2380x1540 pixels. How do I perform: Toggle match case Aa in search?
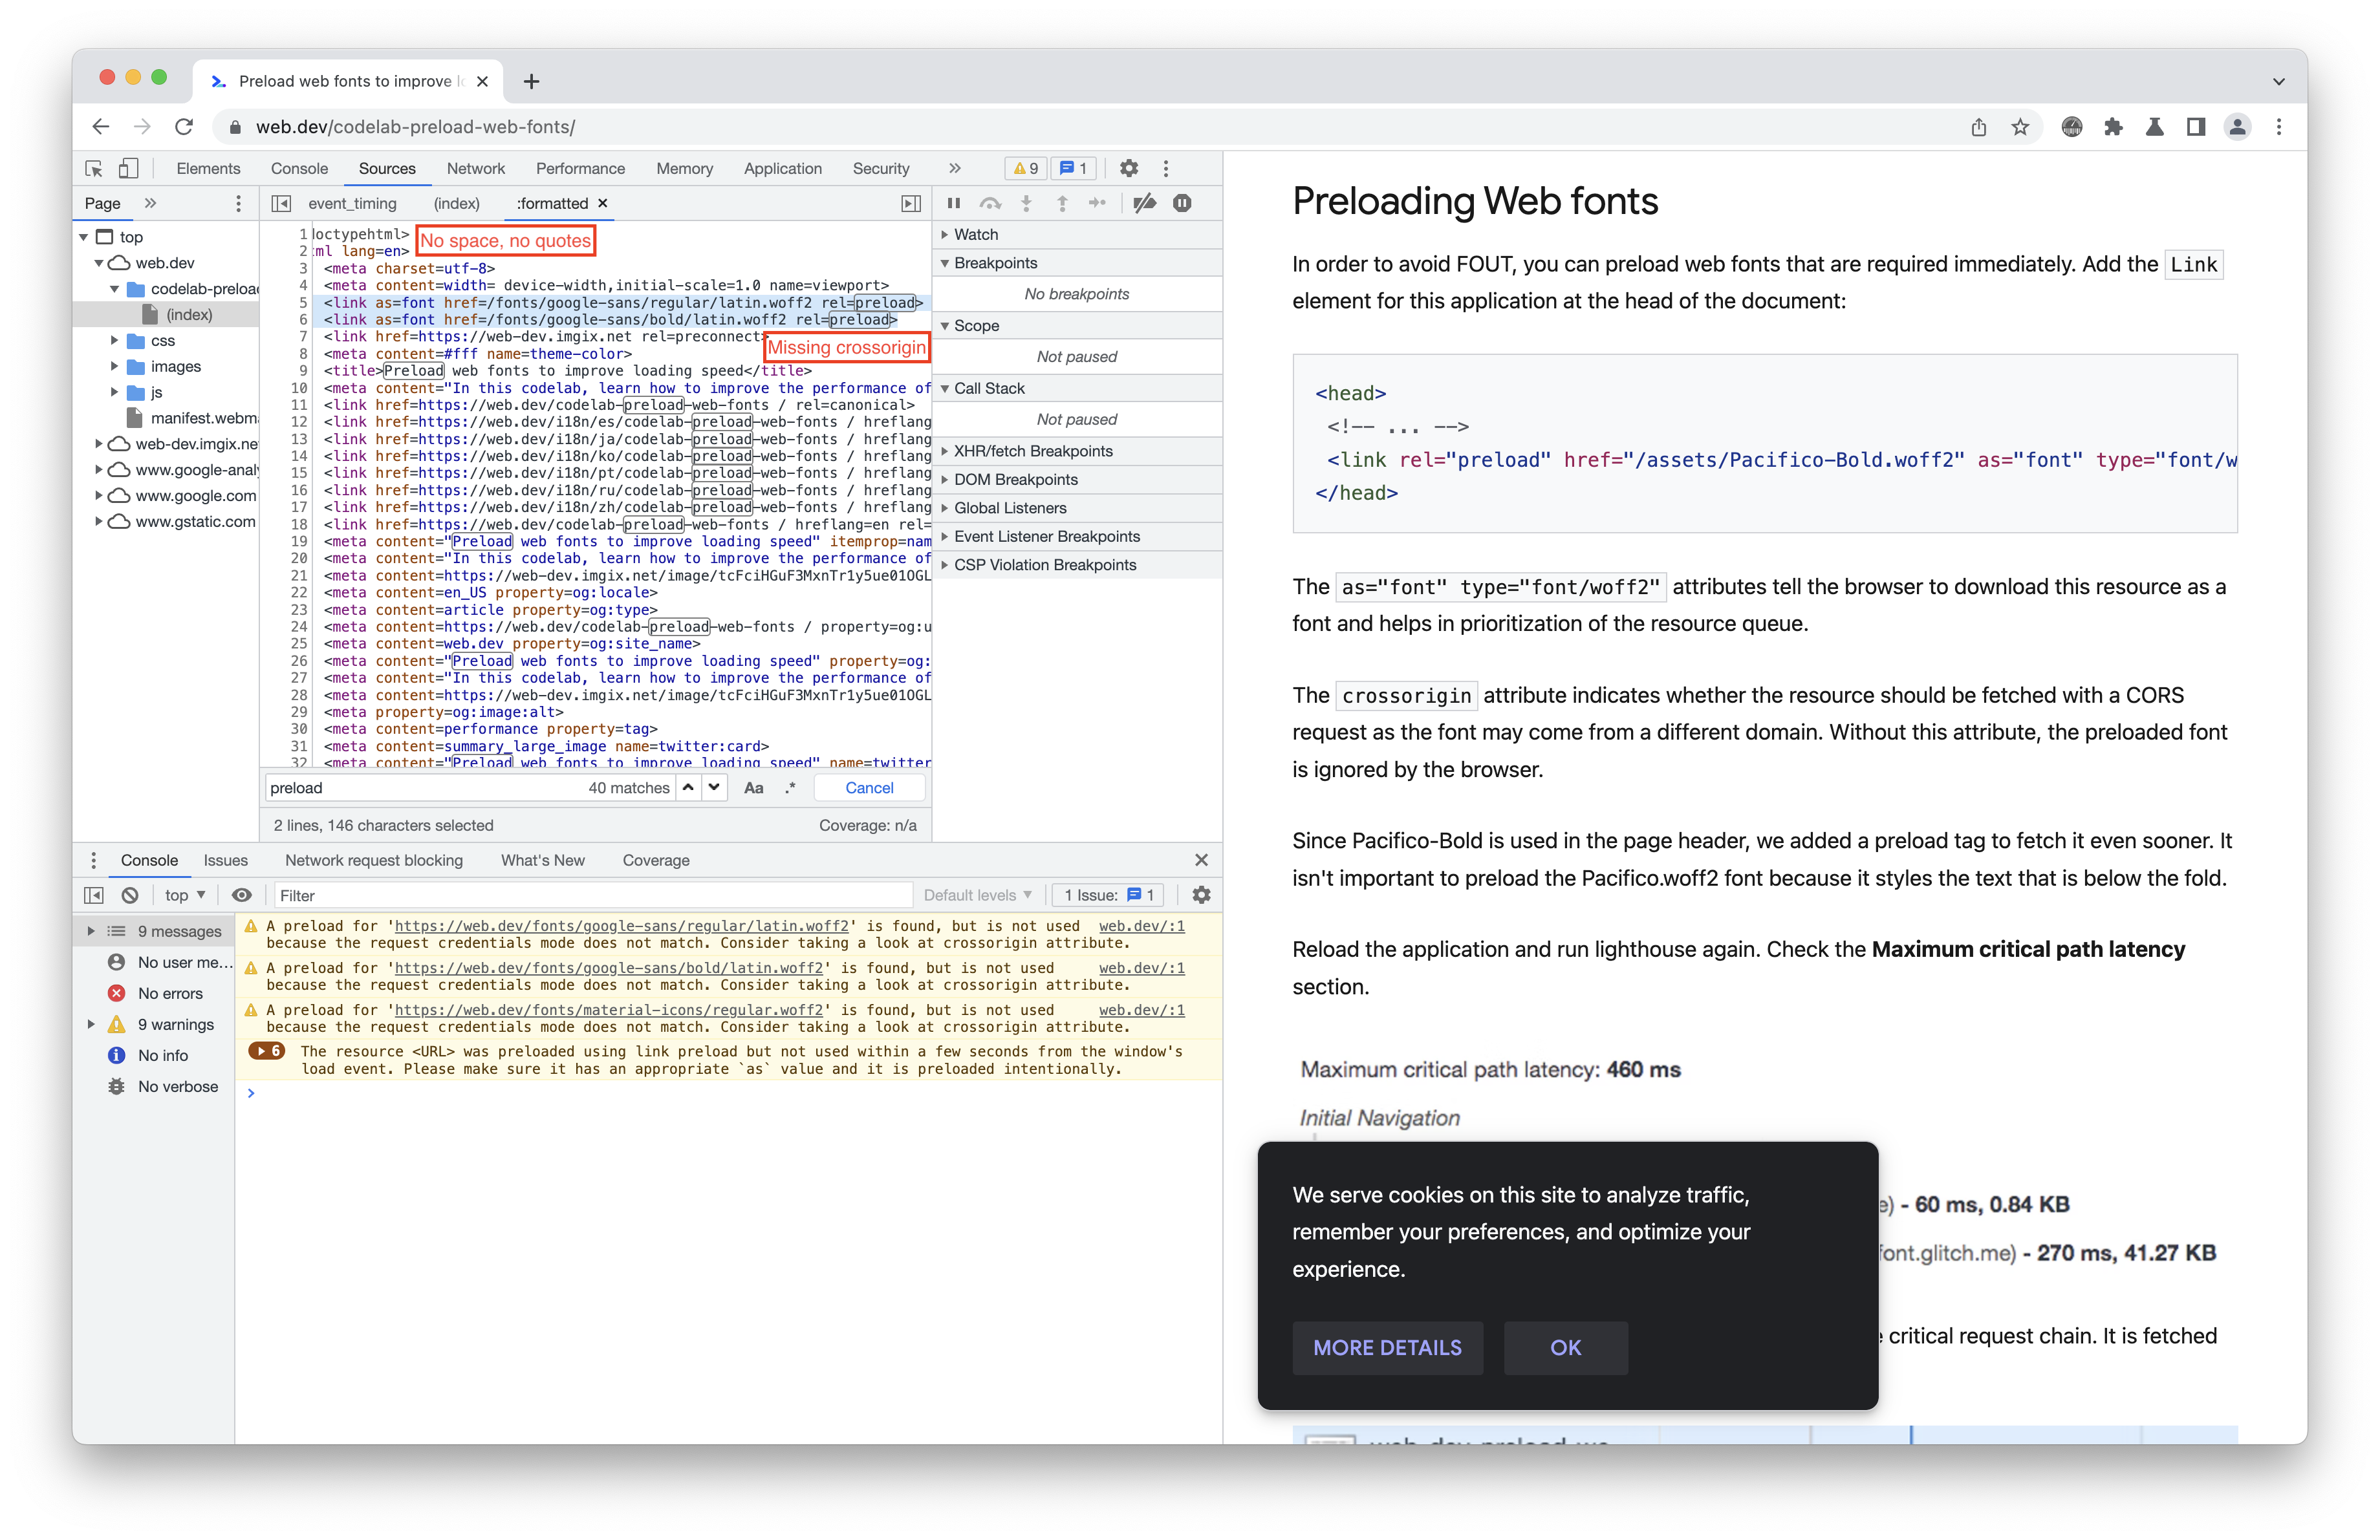pyautogui.click(x=754, y=787)
